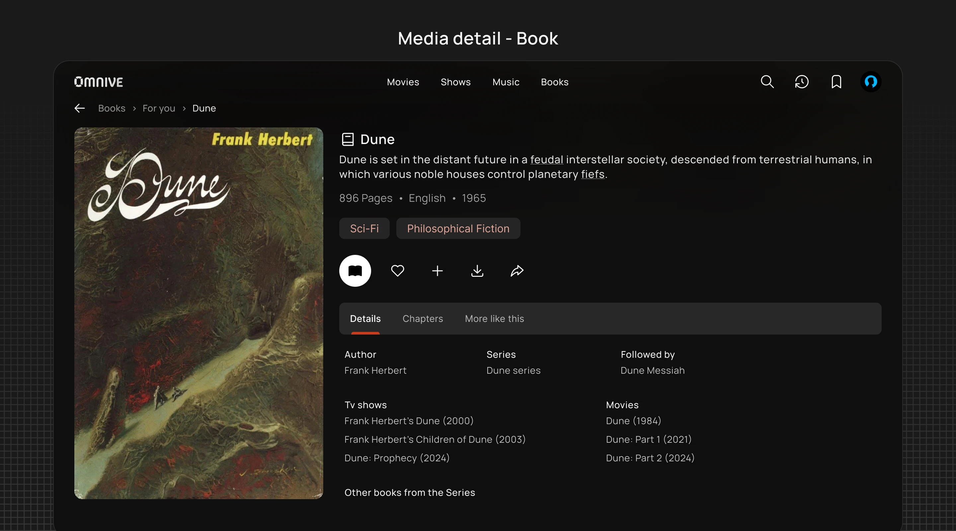Viewport: 956px width, 531px height.
Task: Open the user profile avatar
Action: coord(871,82)
